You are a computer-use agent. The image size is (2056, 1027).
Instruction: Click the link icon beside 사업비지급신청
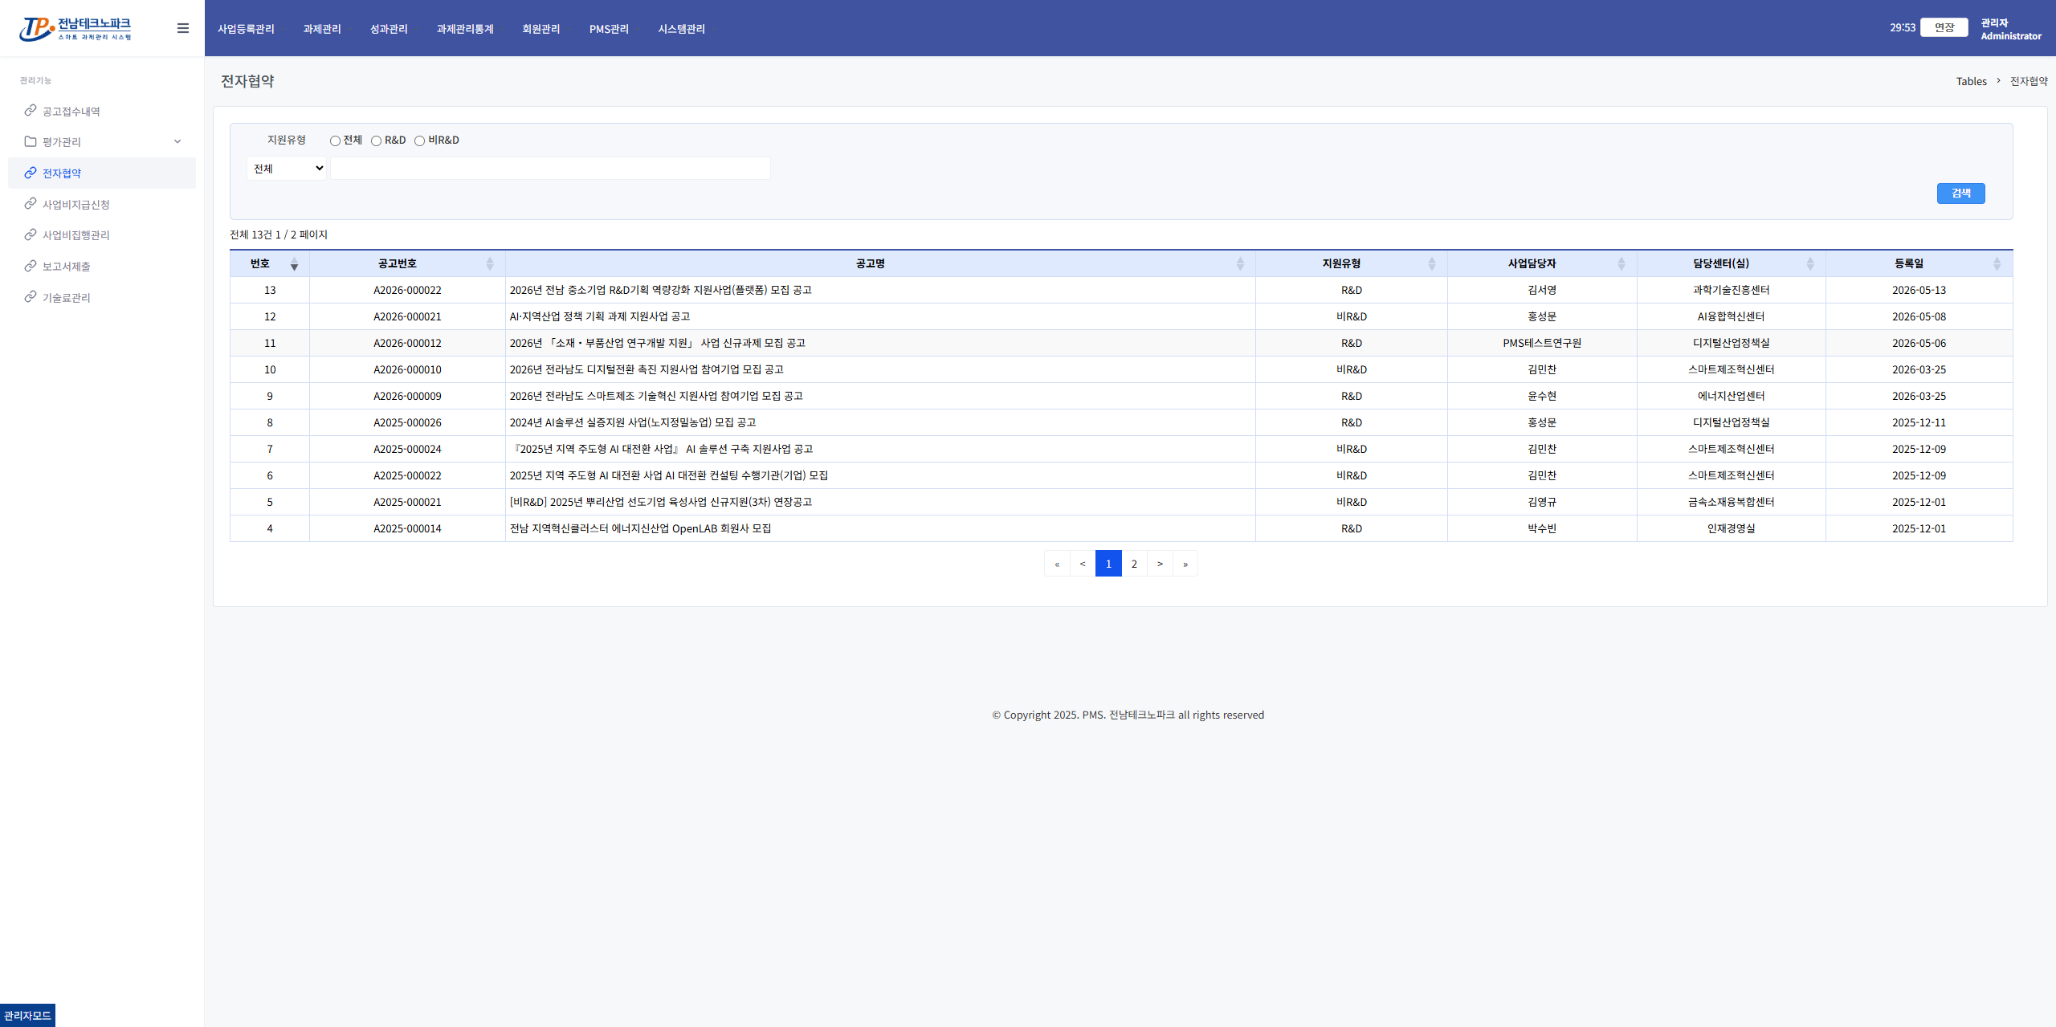[31, 204]
